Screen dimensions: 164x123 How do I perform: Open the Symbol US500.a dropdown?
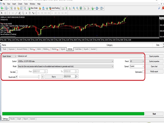click(x=66, y=61)
